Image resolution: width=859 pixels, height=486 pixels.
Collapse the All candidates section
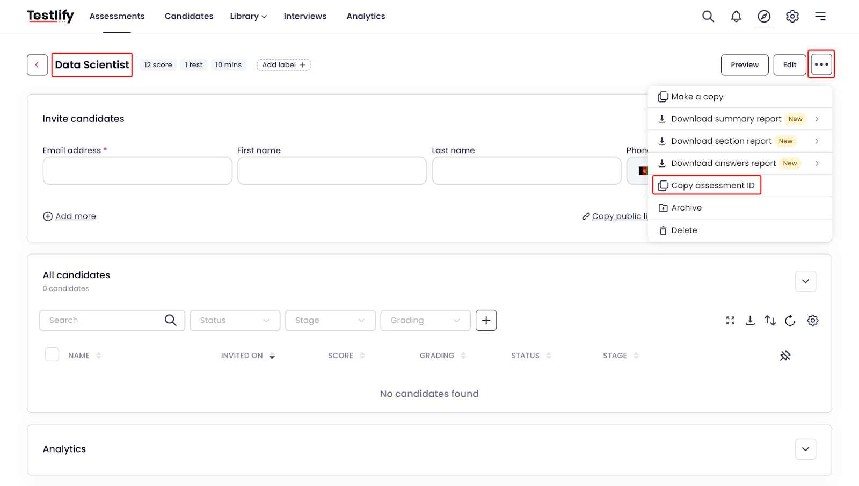click(x=806, y=281)
